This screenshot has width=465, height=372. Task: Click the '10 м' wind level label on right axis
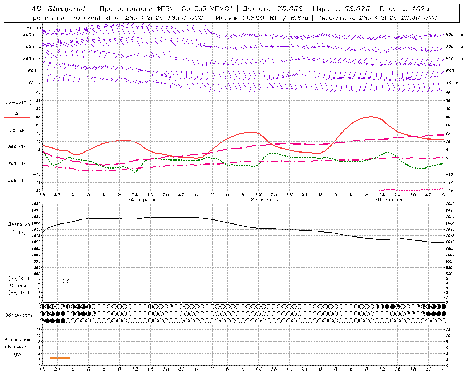pyautogui.click(x=452, y=83)
